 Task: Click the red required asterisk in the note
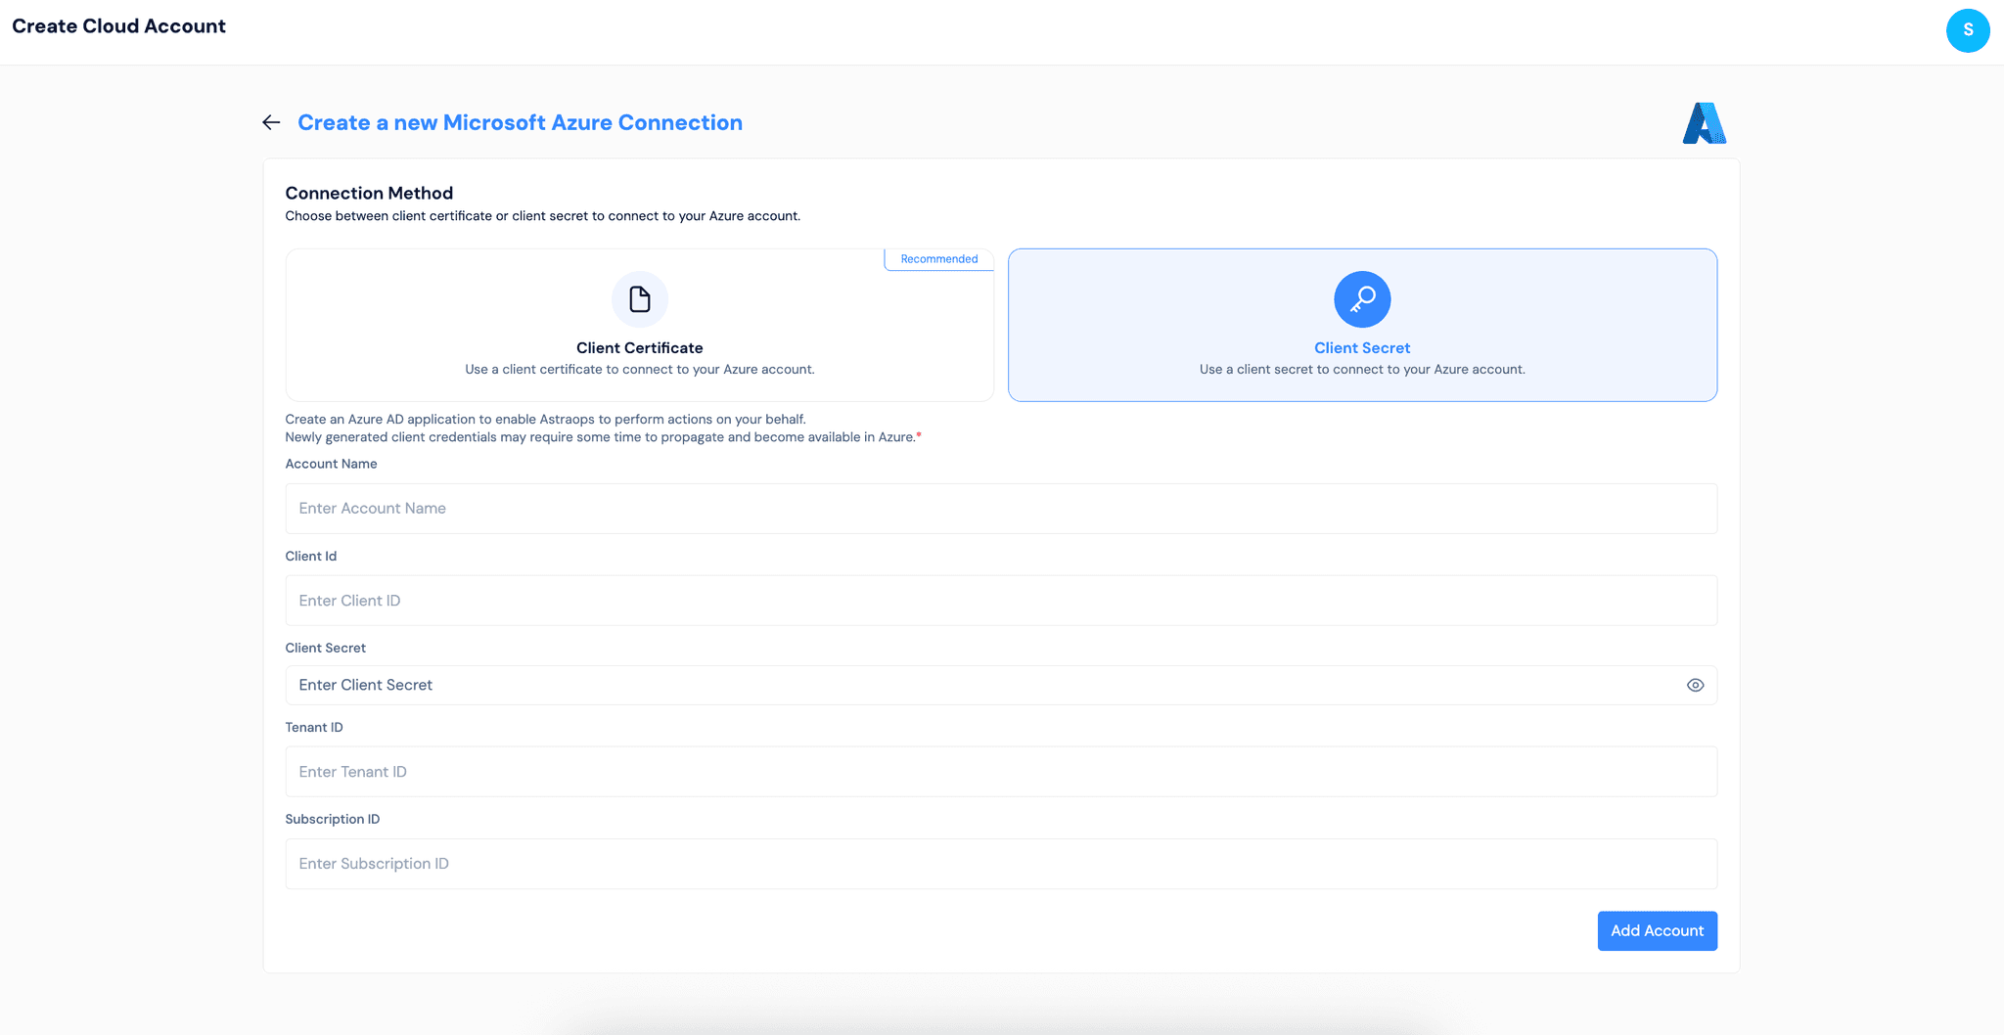coord(918,435)
